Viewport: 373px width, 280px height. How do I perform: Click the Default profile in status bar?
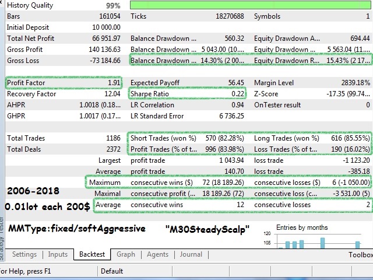(112, 271)
